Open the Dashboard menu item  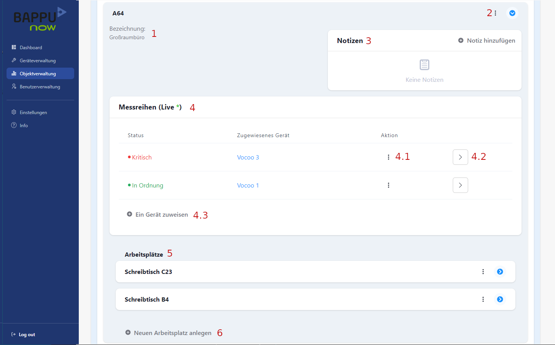(40, 47)
